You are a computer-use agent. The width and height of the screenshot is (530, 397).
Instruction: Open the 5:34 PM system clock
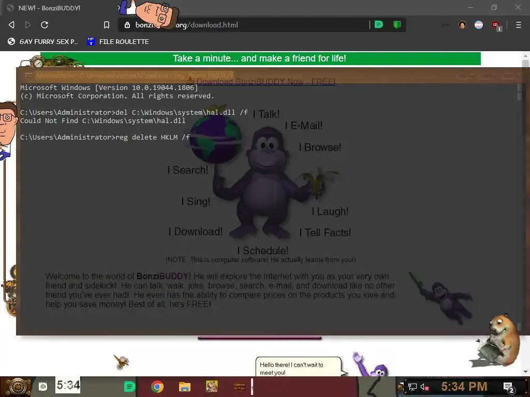click(464, 387)
